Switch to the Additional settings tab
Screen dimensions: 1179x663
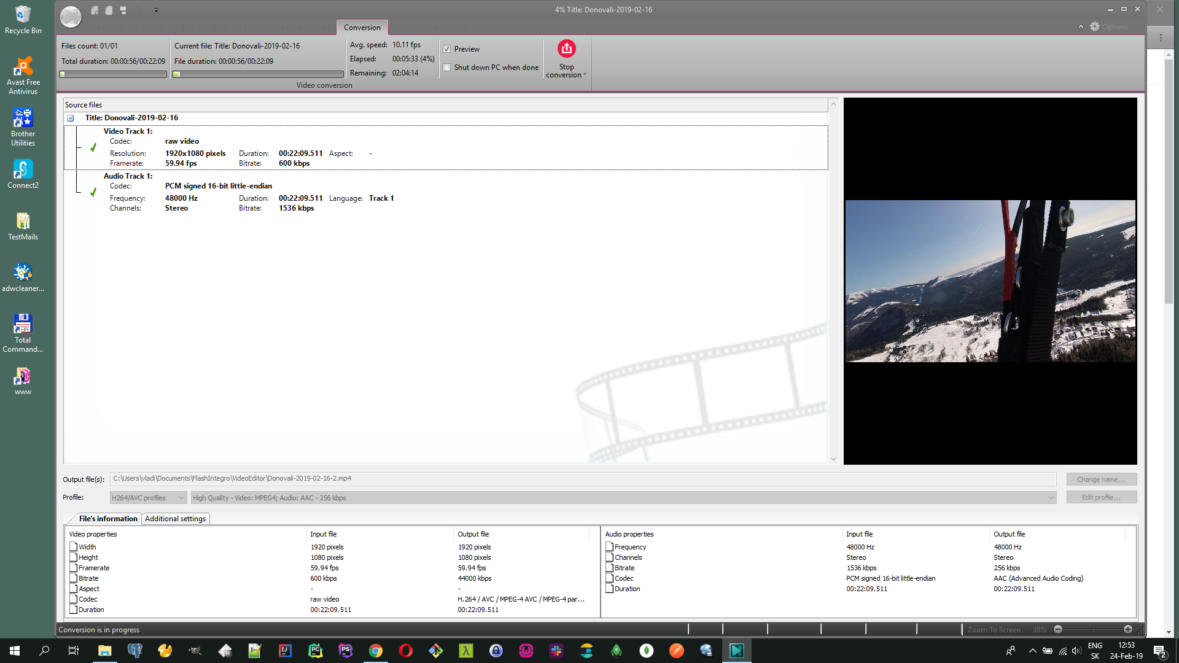175,519
